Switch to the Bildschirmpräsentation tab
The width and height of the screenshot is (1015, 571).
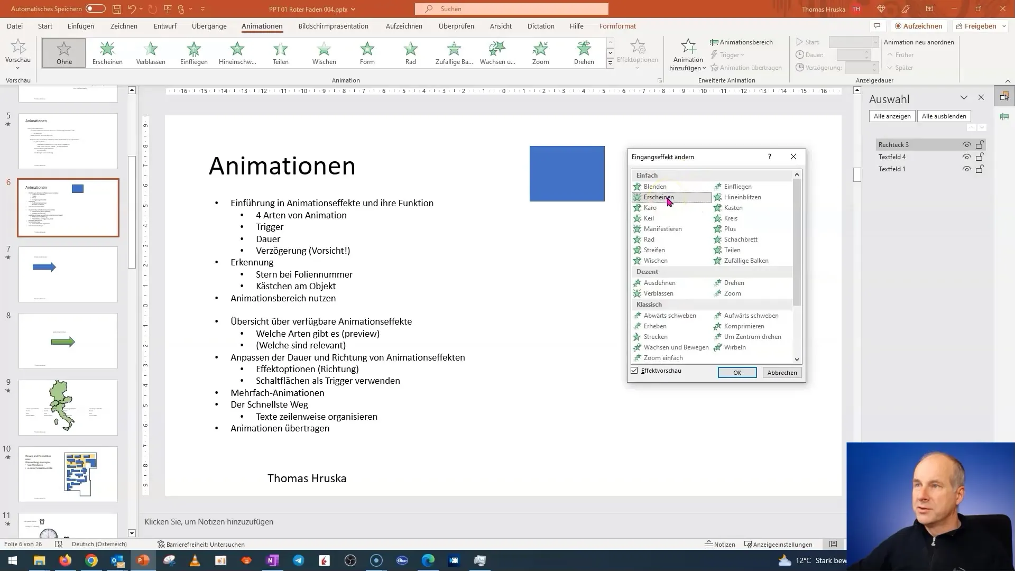334,26
